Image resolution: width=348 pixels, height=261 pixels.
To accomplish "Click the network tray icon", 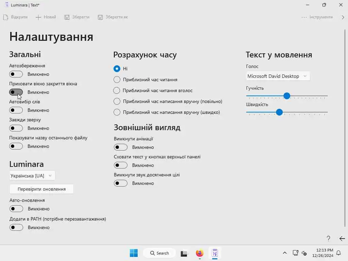I will click(295, 253).
